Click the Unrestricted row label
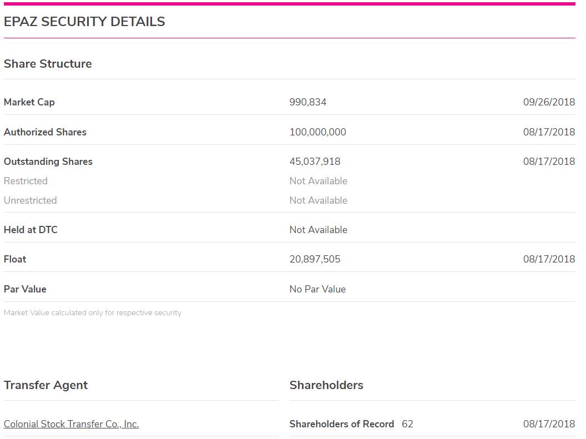 31,200
